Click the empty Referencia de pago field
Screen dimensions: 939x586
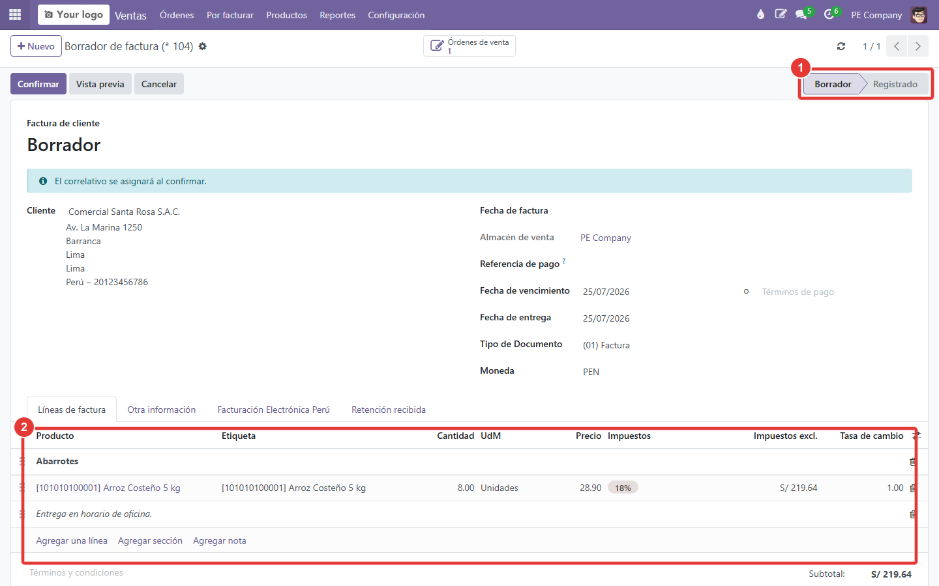point(746,264)
